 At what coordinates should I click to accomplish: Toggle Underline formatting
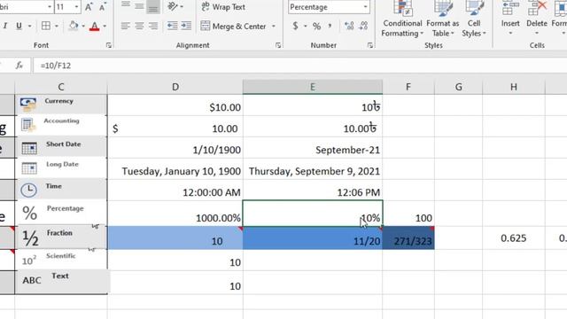pyautogui.click(x=19, y=26)
